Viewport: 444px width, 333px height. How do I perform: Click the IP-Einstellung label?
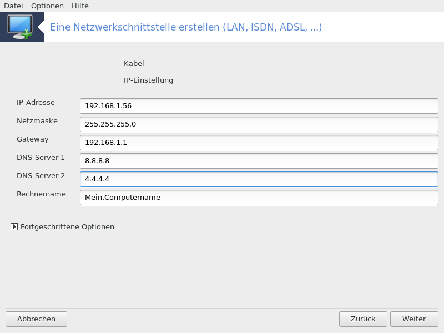pos(148,80)
